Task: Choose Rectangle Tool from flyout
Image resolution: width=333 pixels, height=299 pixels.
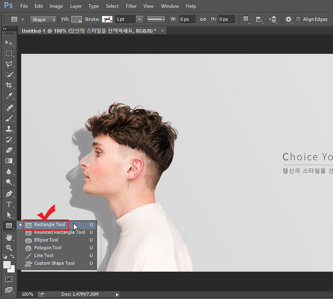Action: pos(57,225)
